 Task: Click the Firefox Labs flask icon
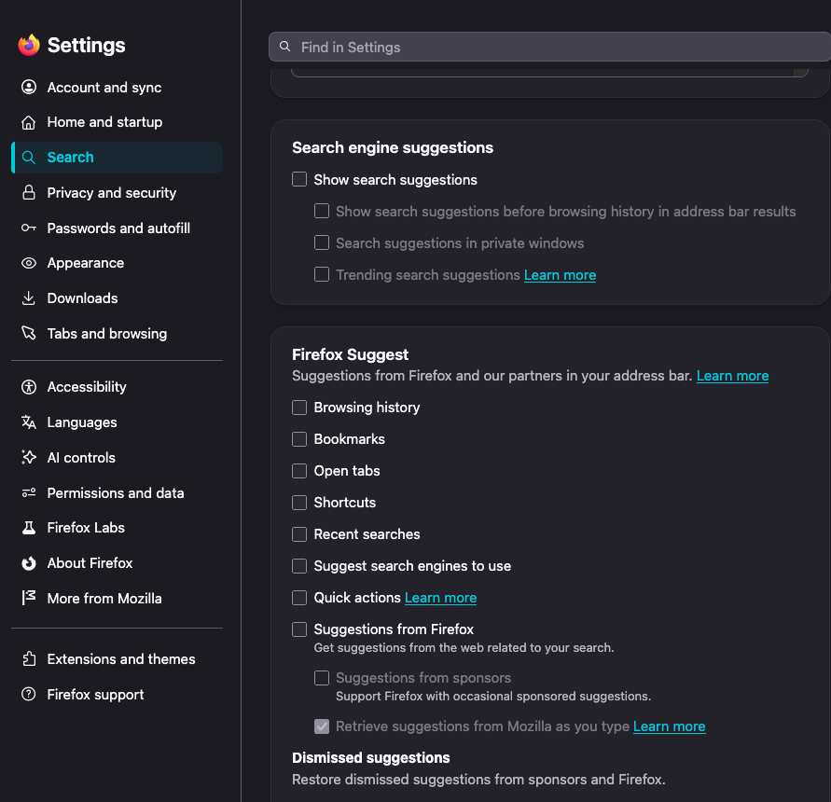coord(29,528)
